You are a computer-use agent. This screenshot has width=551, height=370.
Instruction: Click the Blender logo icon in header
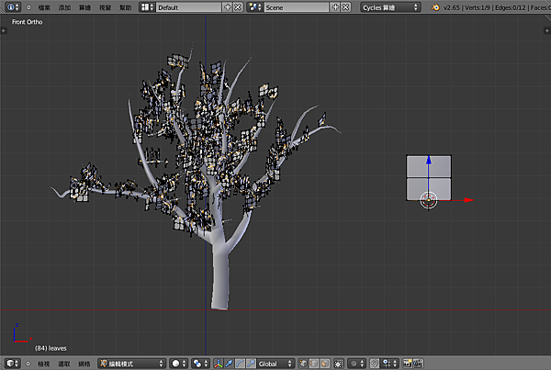(435, 7)
